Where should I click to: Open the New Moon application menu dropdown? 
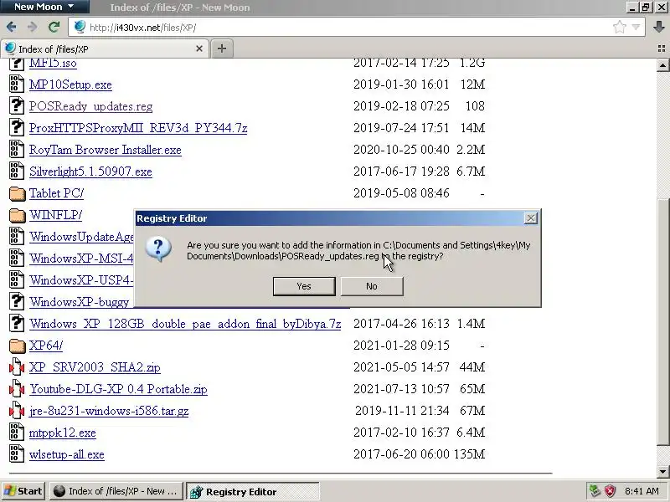[x=44, y=7]
